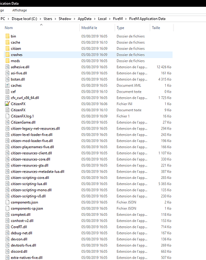Navigate to Local in address breadcrumb
Image resolution: width=206 pixels, height=260 pixels.
[102, 19]
